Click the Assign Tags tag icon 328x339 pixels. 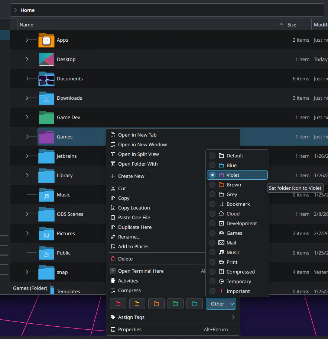point(113,317)
